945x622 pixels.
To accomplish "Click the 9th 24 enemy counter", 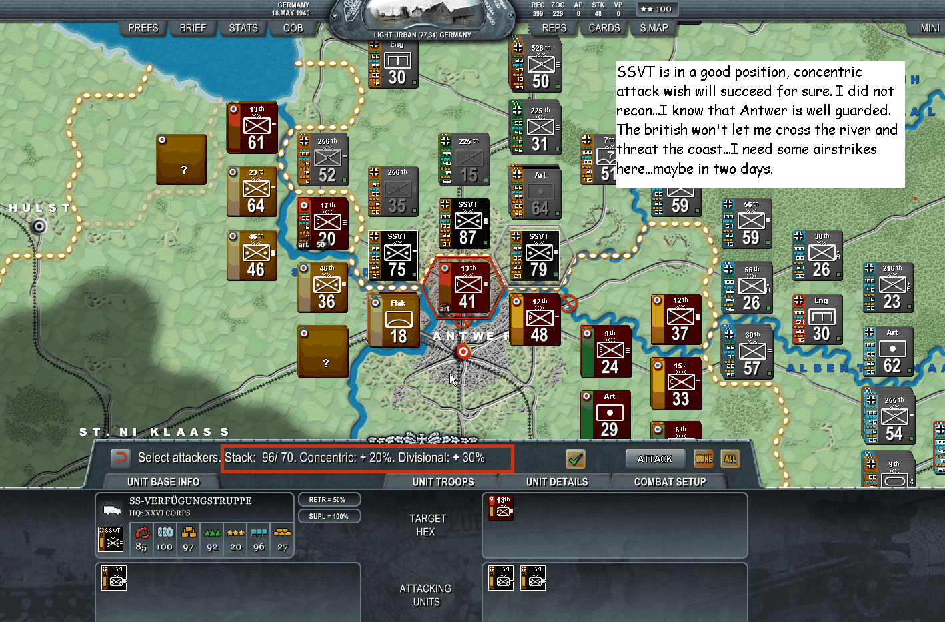I will (606, 352).
